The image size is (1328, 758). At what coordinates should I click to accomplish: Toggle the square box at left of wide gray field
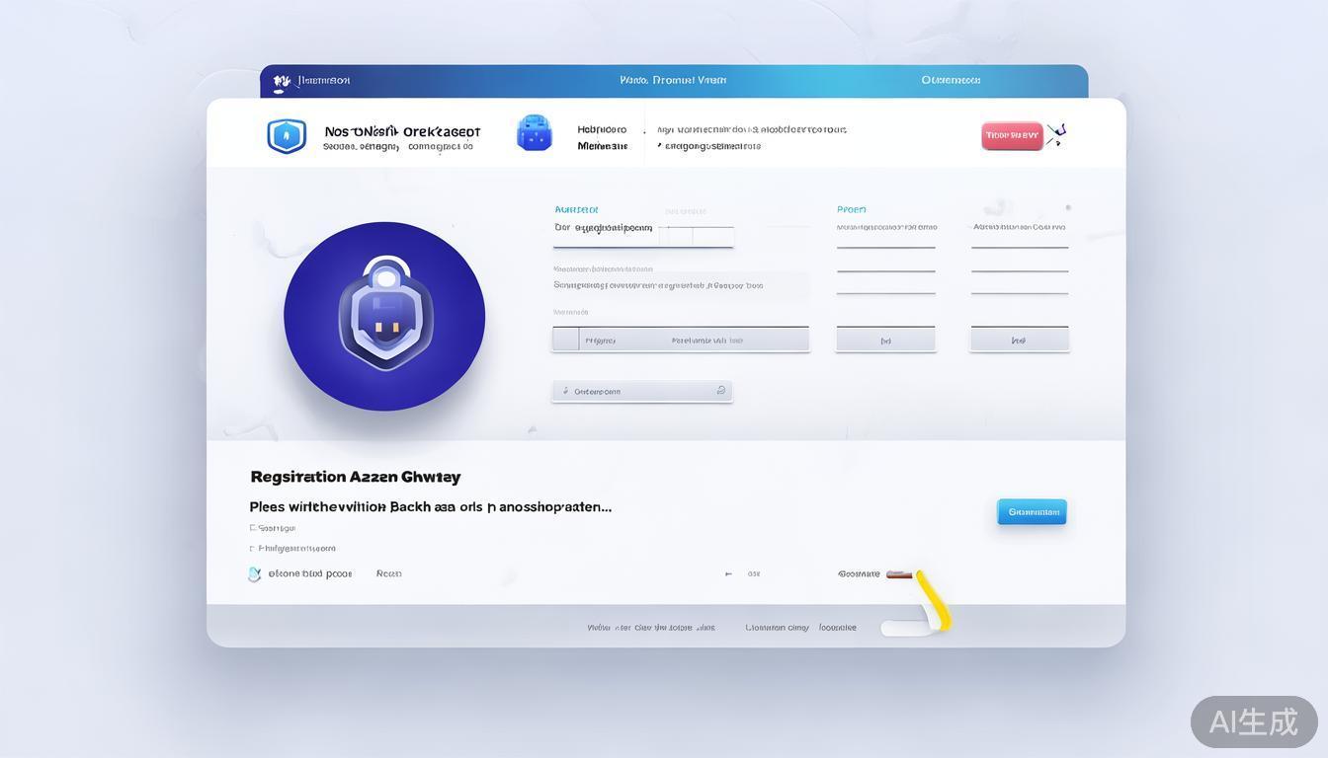tap(565, 340)
